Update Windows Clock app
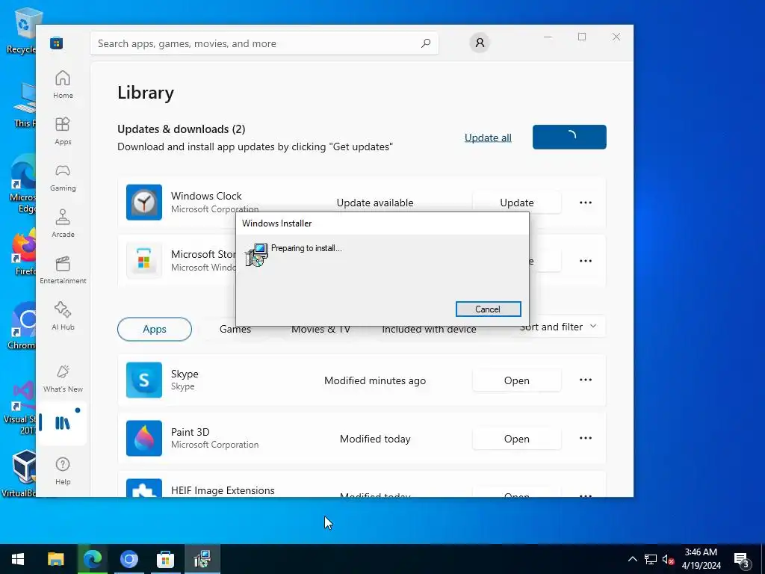This screenshot has width=765, height=574. 517,203
